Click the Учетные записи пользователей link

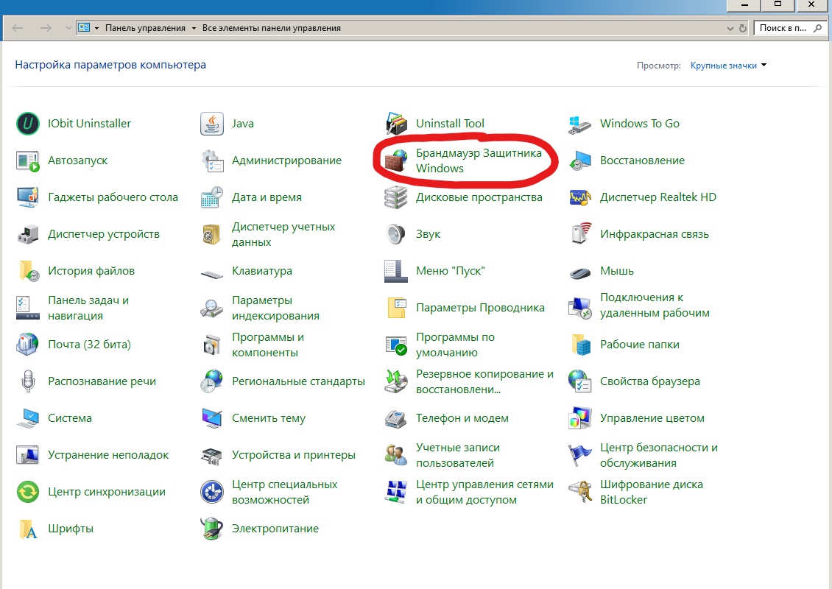tap(458, 455)
